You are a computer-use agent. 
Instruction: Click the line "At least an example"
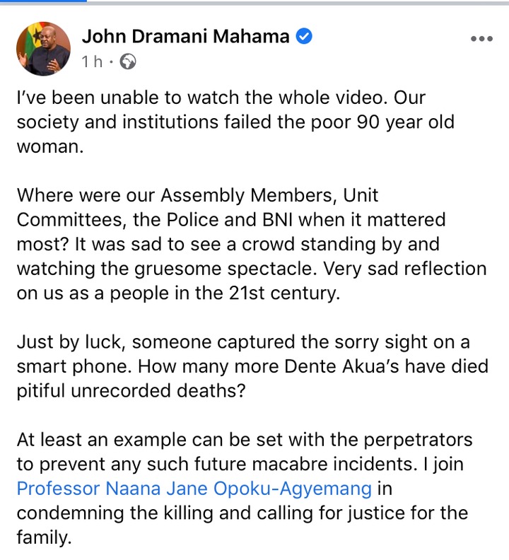click(245, 440)
